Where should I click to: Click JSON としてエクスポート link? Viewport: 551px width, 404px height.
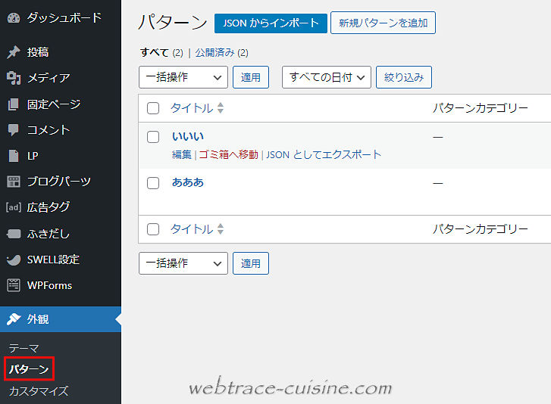(324, 154)
